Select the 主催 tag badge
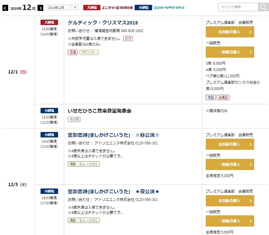The width and height of the screenshot is (269, 235). (73, 52)
